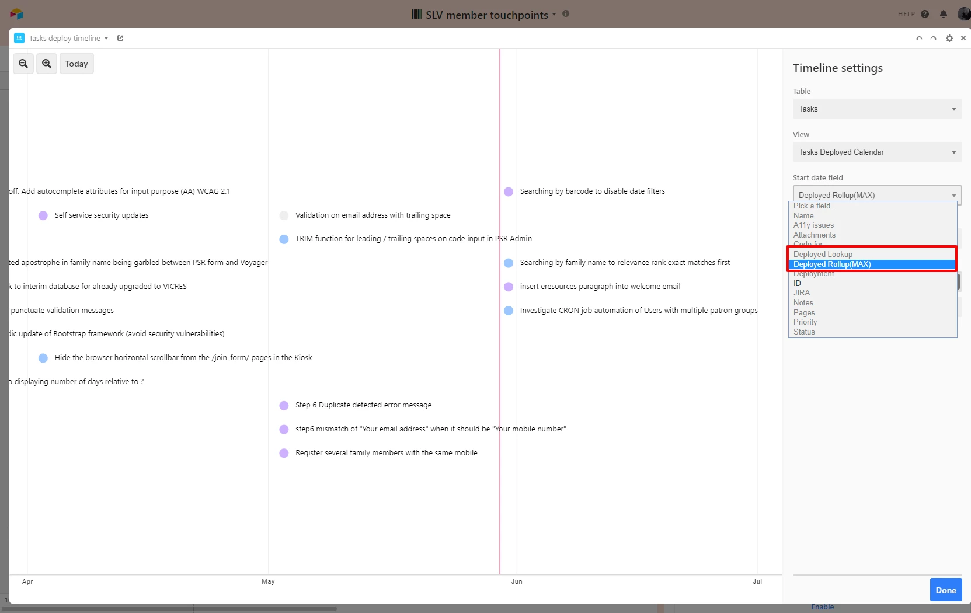The height and width of the screenshot is (613, 971).
Task: Open 'insert eresources paragraph into welcome email'
Action: pos(600,287)
